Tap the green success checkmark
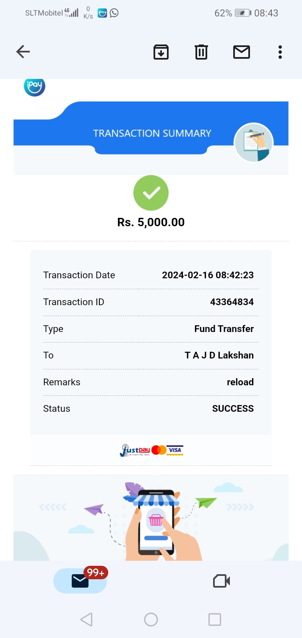 [151, 193]
